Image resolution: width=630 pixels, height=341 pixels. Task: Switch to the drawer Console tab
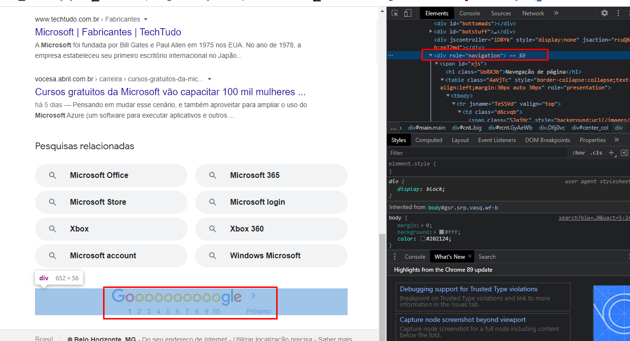pos(415,257)
